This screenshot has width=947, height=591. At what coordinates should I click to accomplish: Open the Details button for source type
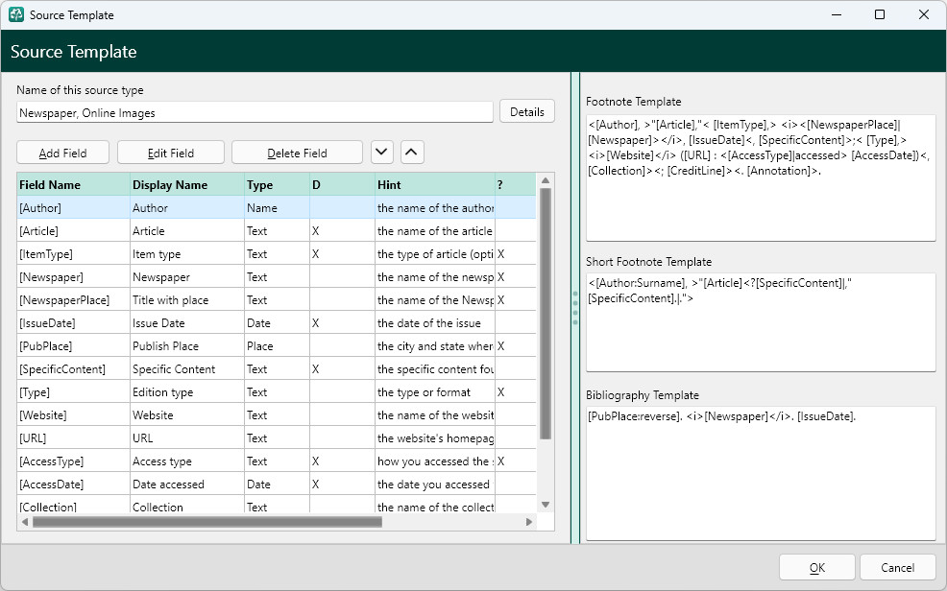pos(527,111)
